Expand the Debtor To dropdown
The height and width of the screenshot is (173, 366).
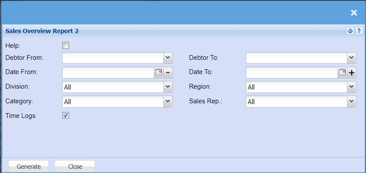[352, 58]
